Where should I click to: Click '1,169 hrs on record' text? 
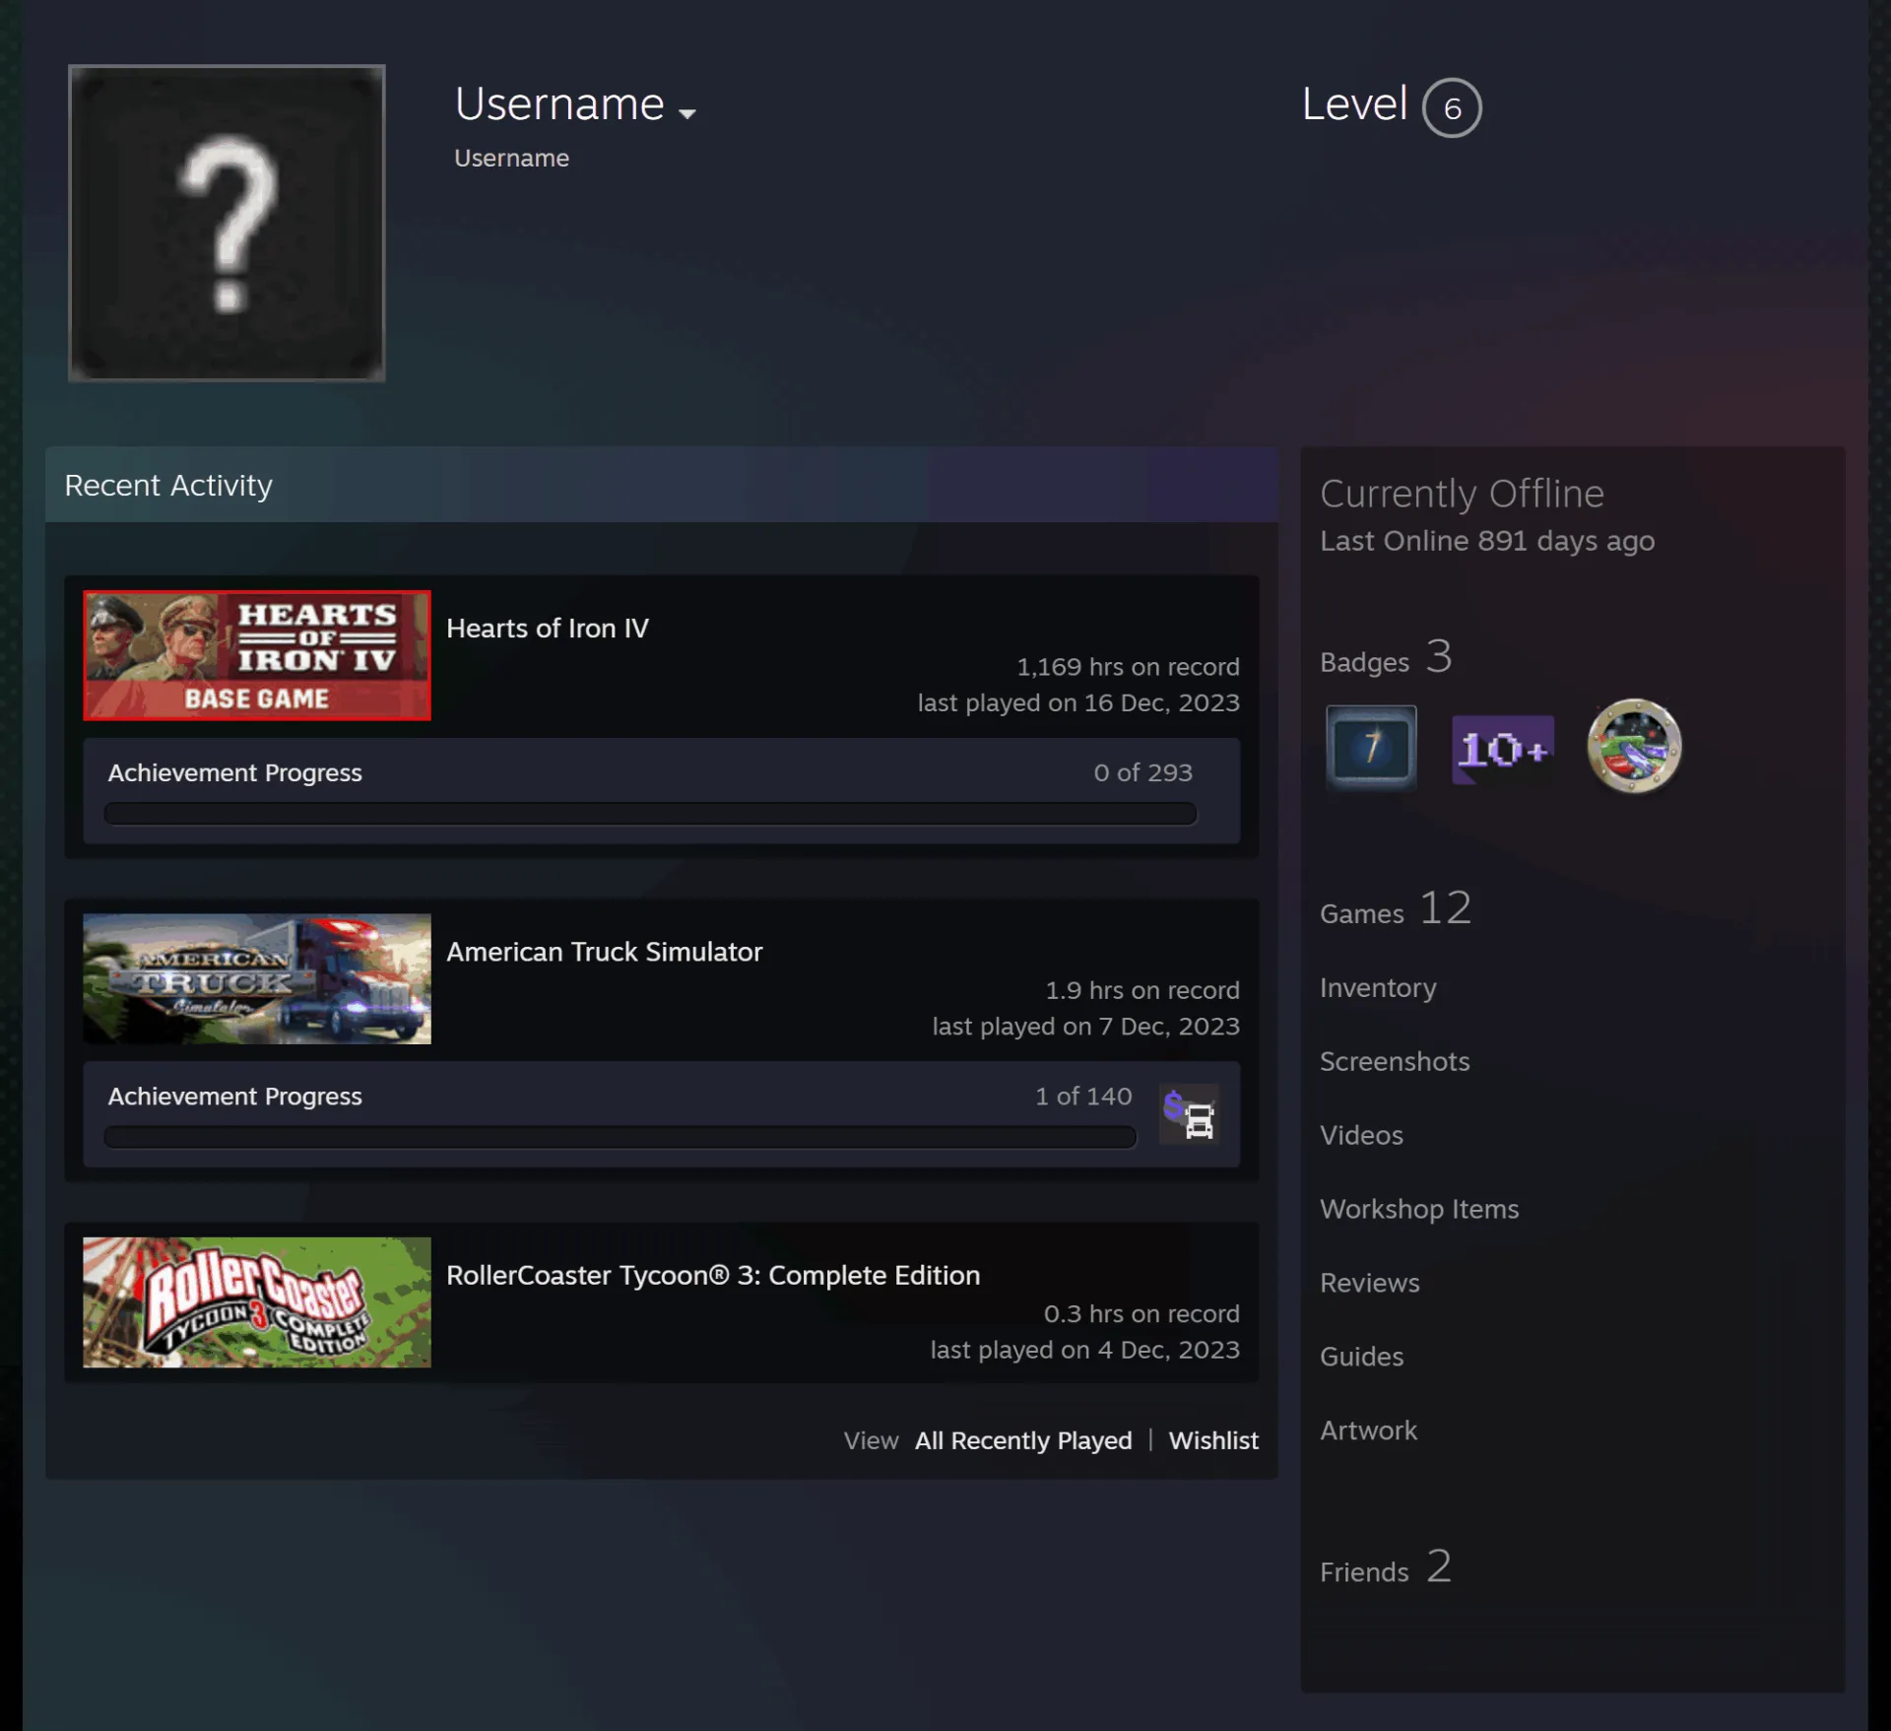point(1128,667)
